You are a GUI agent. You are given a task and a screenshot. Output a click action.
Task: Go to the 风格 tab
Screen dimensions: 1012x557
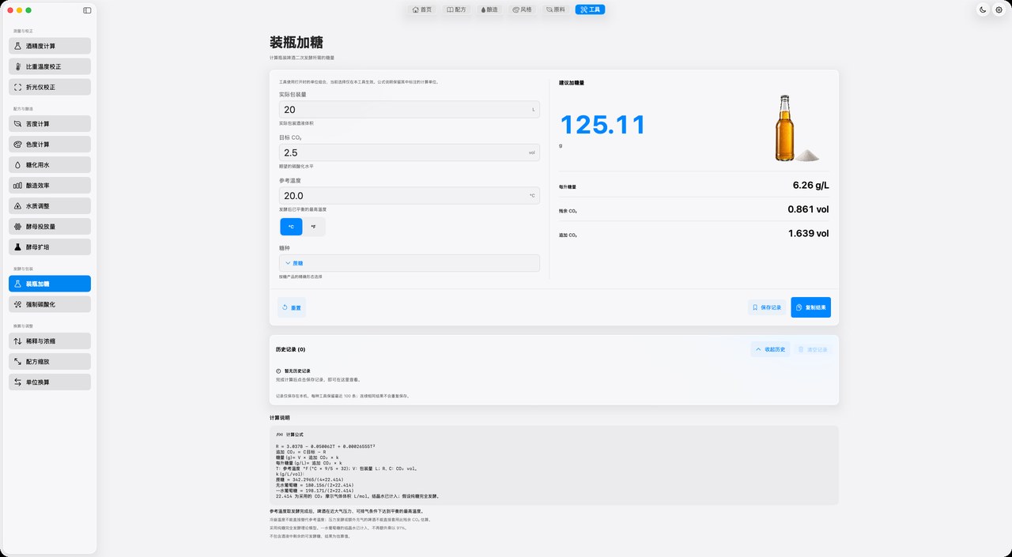[523, 9]
